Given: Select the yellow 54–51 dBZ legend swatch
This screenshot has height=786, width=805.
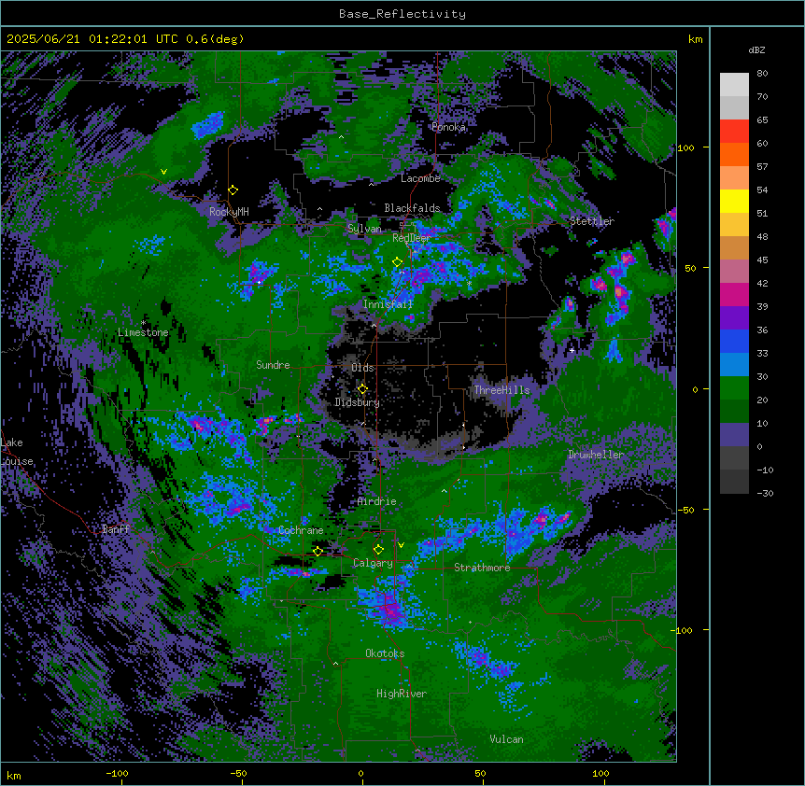Looking at the screenshot, I should pos(734,201).
